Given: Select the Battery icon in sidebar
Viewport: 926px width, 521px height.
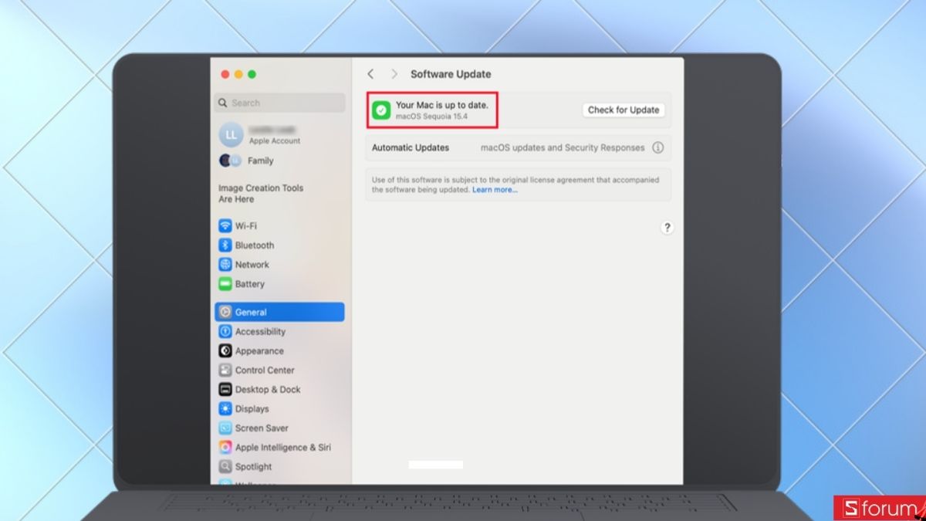Looking at the screenshot, I should [225, 283].
